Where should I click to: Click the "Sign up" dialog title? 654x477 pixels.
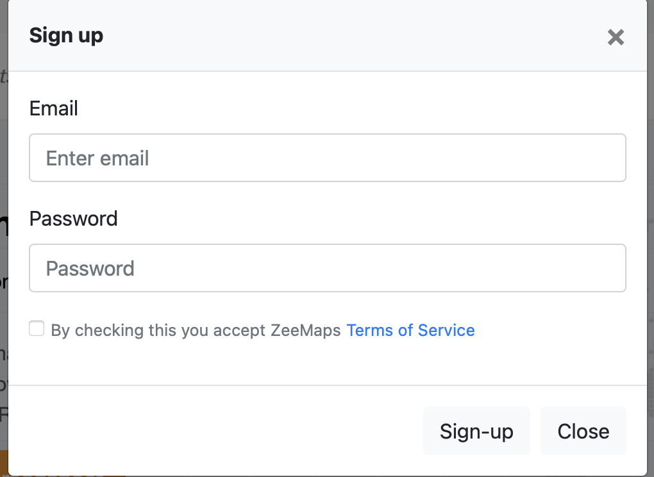(66, 35)
